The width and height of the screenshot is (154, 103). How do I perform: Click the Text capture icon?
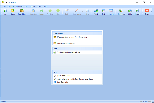pos(103,12)
